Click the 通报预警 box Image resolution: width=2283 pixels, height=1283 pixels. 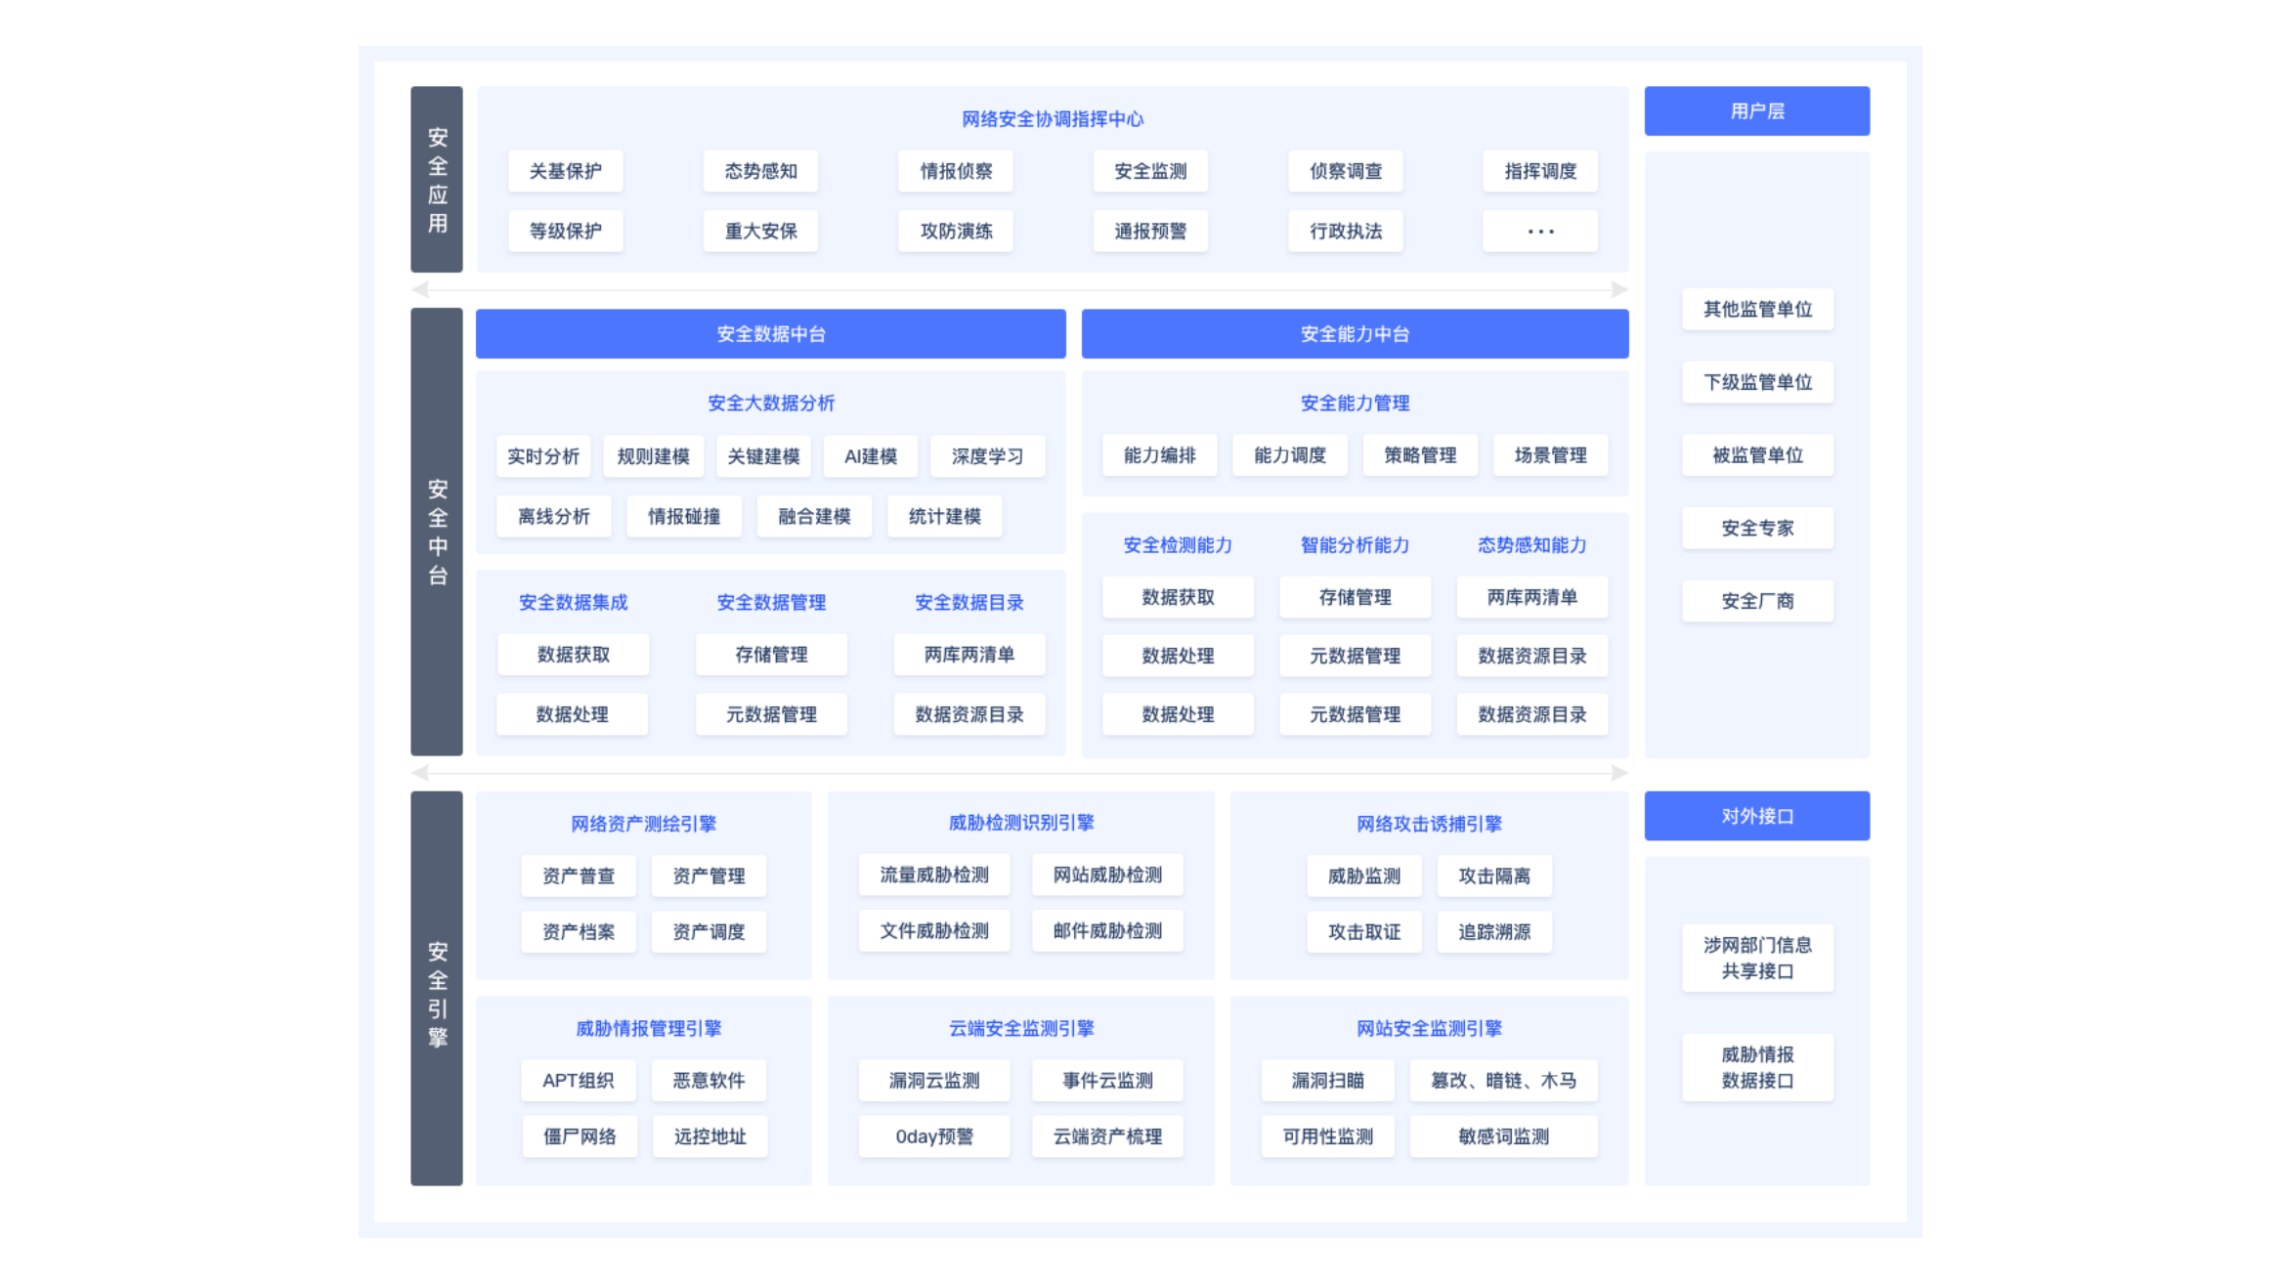(1150, 231)
